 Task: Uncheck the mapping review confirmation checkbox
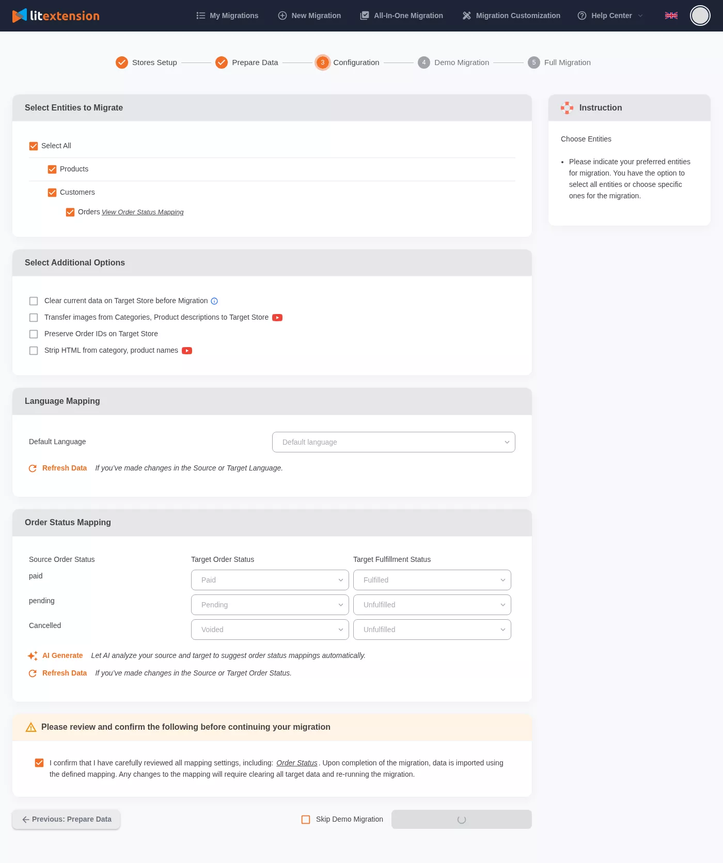coord(39,763)
